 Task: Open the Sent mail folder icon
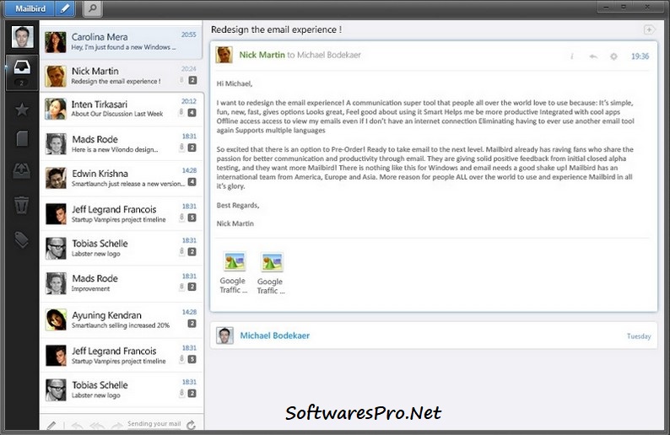point(22,171)
